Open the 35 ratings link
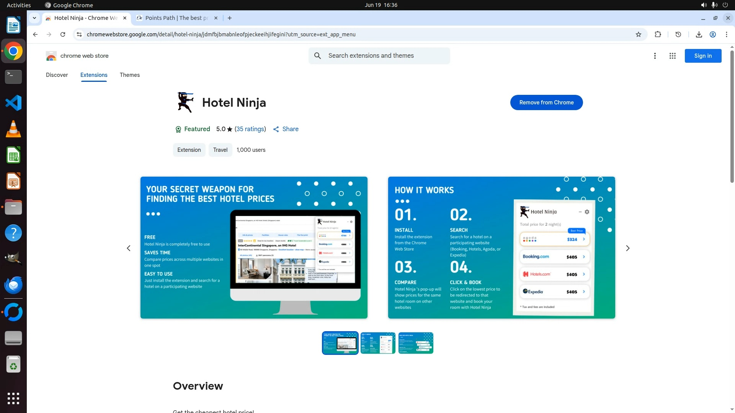Screen dimensions: 735x413 point(250,129)
